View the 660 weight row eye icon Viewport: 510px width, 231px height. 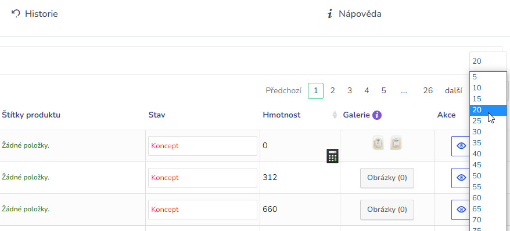(x=461, y=210)
